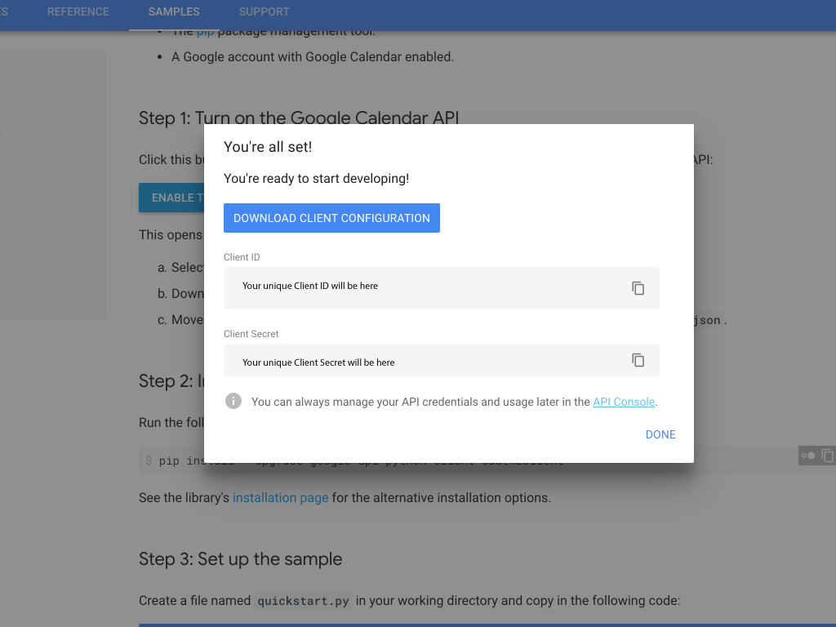Switch to the SAMPLES tab
Viewport: 836px width, 627px height.
coord(174,11)
